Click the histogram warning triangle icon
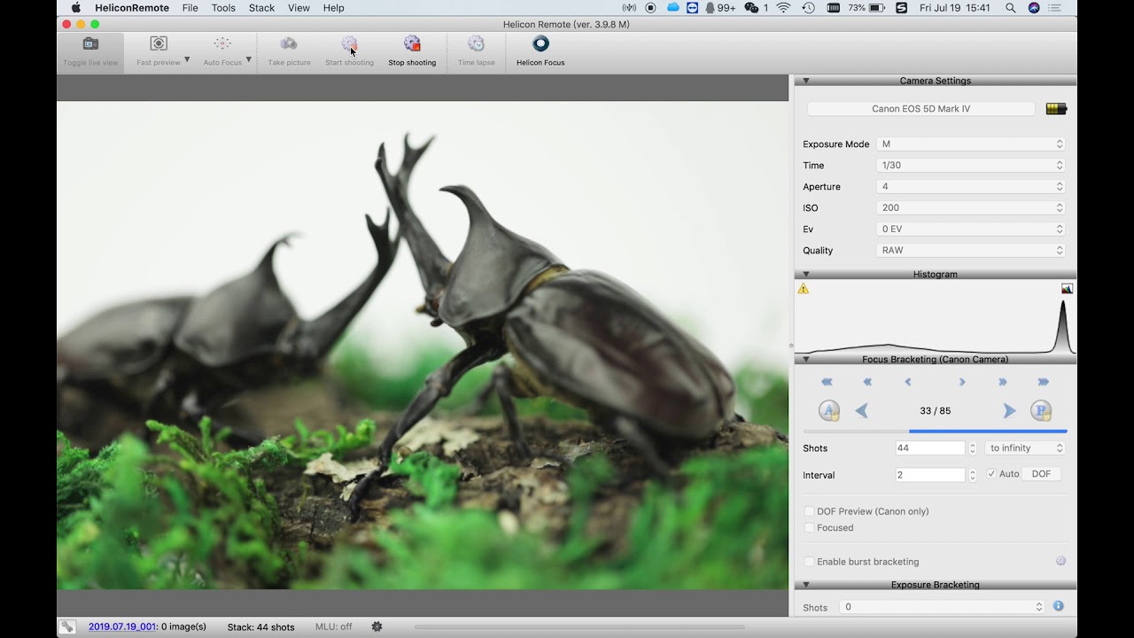The image size is (1134, 638). [x=804, y=289]
